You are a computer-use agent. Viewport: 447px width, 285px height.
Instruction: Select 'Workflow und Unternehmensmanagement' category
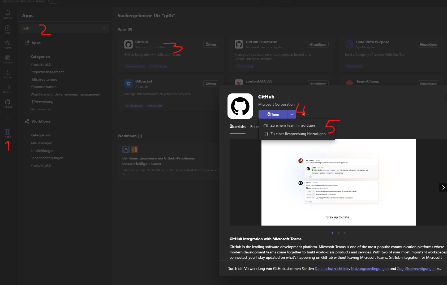pyautogui.click(x=65, y=94)
